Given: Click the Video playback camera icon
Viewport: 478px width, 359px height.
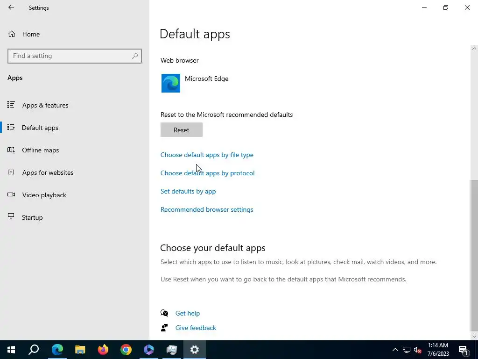Looking at the screenshot, I should tap(11, 194).
